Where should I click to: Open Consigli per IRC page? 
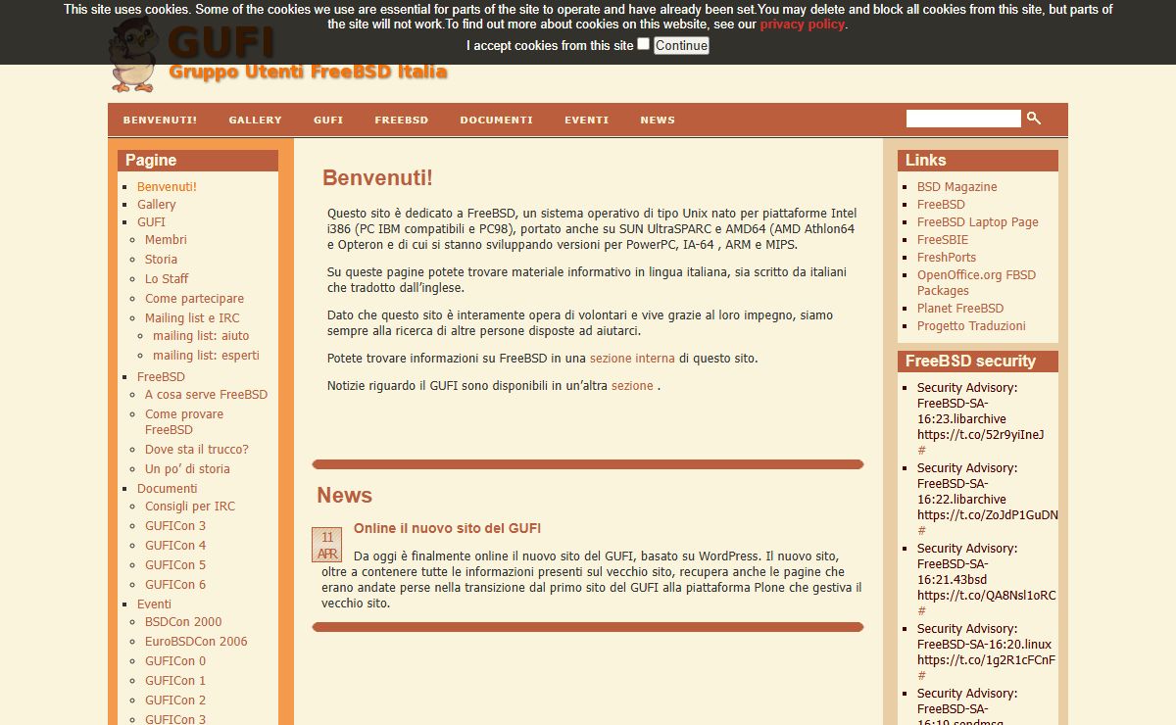coord(190,507)
